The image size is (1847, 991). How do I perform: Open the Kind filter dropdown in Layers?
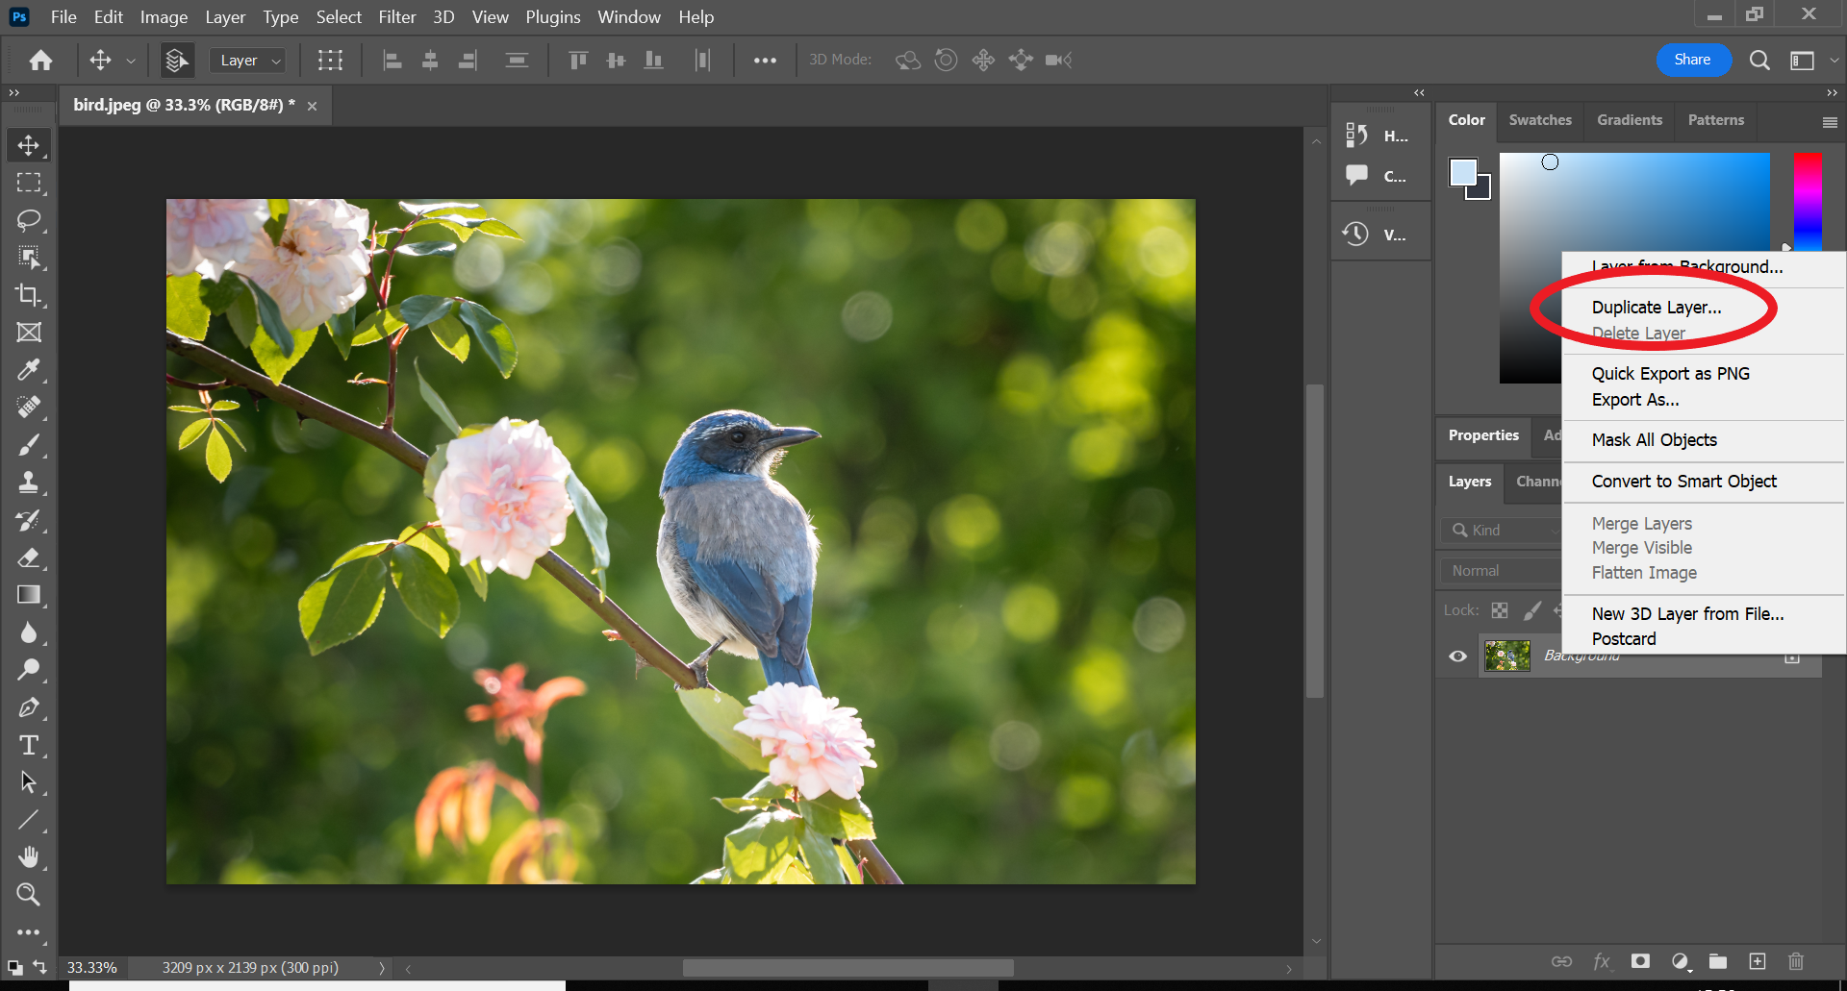coord(1501,531)
